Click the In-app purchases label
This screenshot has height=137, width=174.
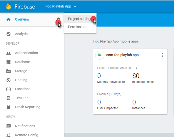[x=143, y=82]
